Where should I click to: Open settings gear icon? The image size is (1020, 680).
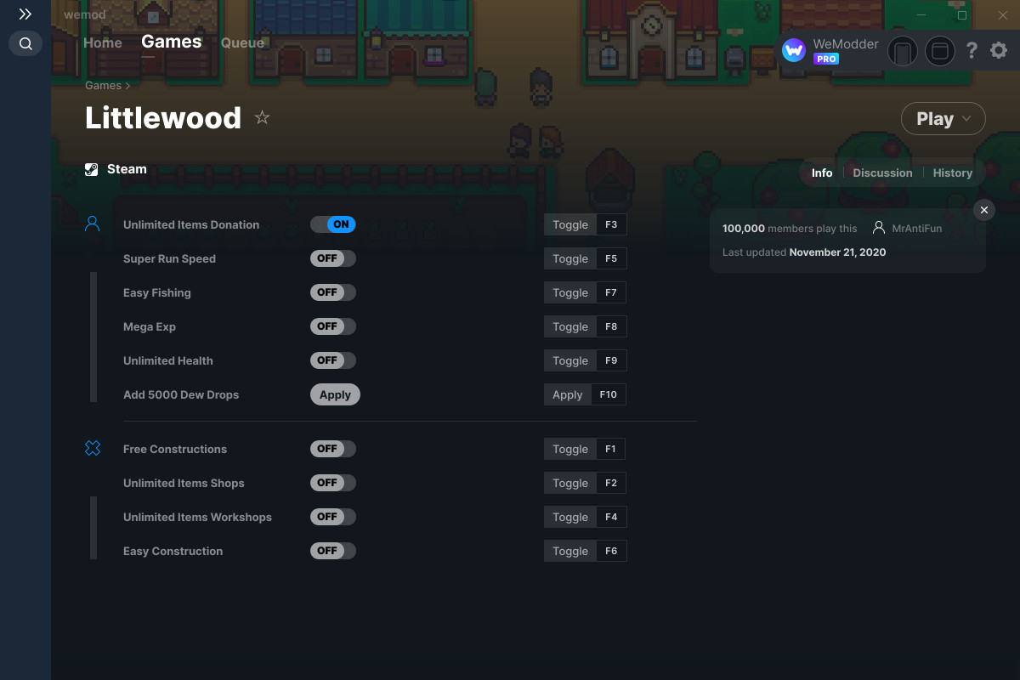999,51
